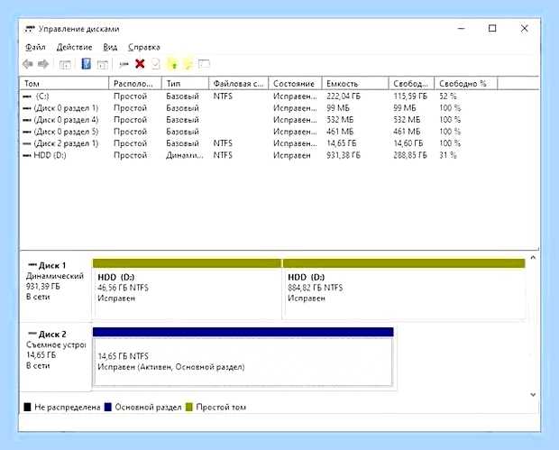Toggle the console tree pane icon
The width and height of the screenshot is (559, 450).
pyautogui.click(x=65, y=65)
